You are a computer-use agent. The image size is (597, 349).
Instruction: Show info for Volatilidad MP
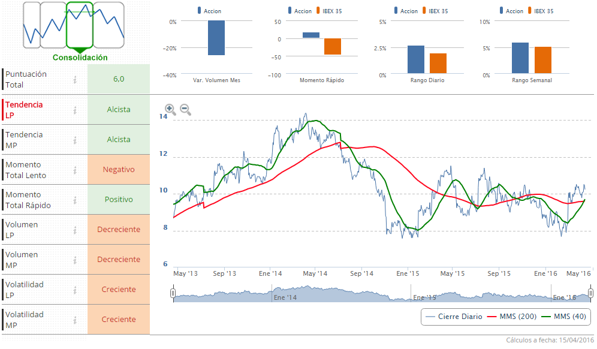[x=75, y=320]
